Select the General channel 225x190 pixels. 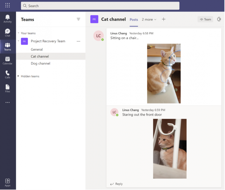(37, 49)
